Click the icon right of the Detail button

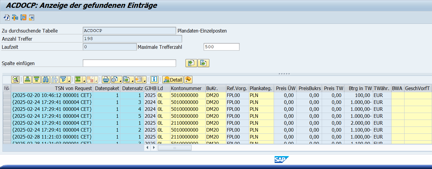(x=188, y=80)
